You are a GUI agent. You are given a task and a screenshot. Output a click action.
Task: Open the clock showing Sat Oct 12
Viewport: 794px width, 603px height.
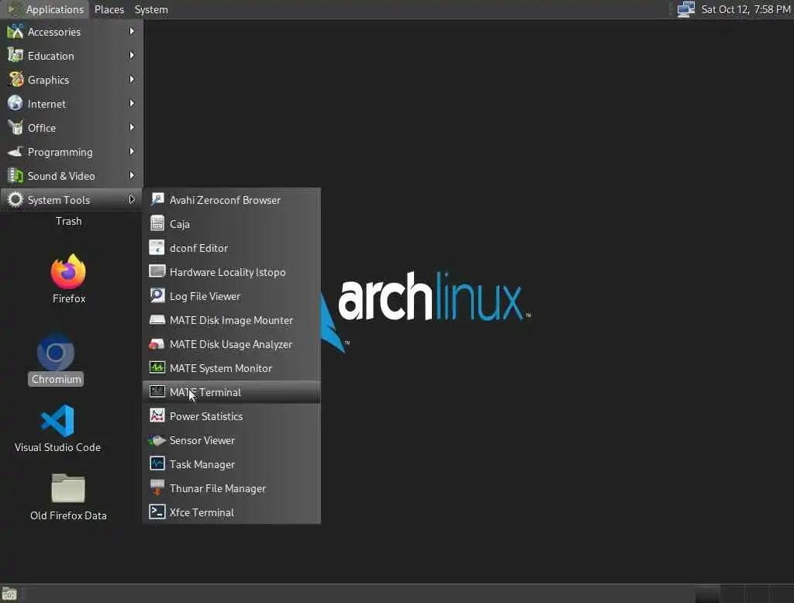click(746, 9)
